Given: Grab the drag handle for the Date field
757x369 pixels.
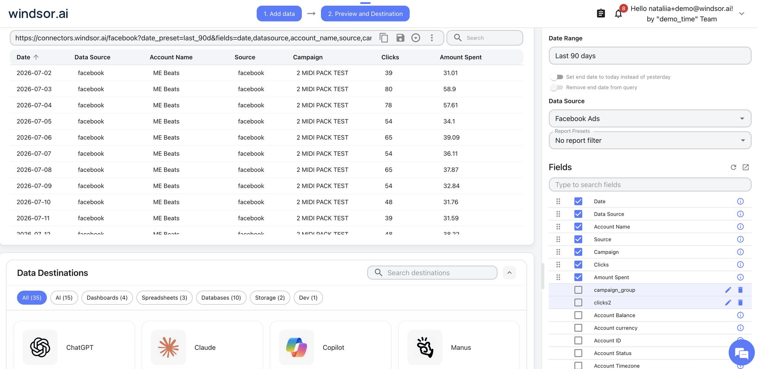Looking at the screenshot, I should [x=558, y=201].
